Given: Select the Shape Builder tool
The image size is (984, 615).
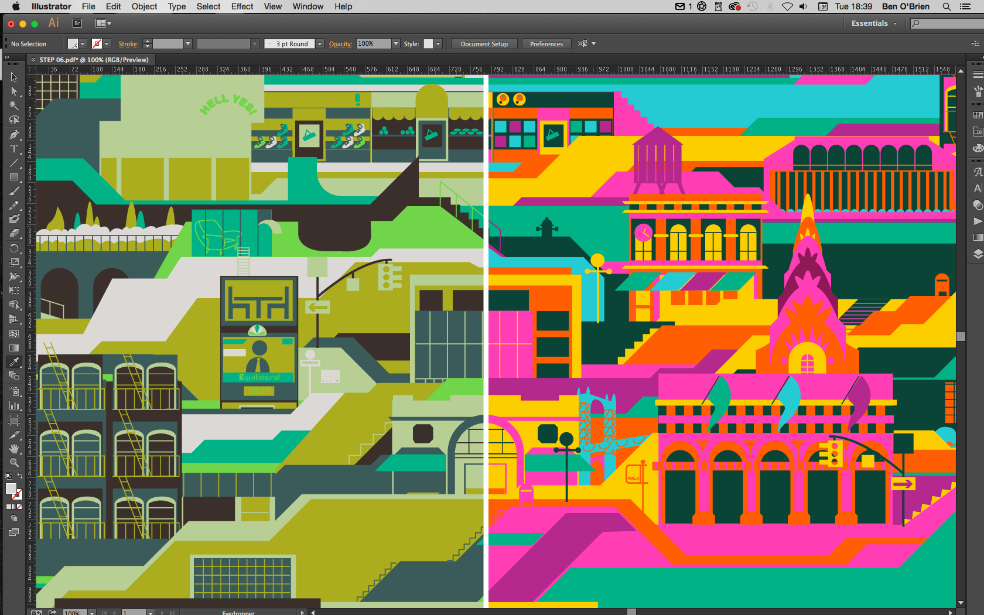Looking at the screenshot, I should point(14,305).
